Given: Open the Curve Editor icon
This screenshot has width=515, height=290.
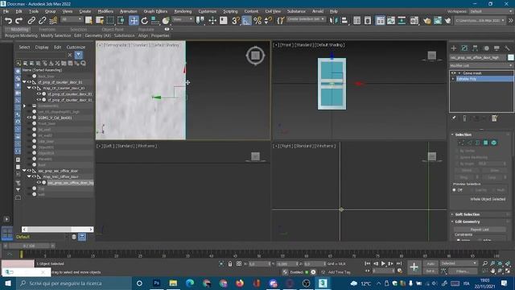Looking at the screenshot, I should click(x=391, y=21).
